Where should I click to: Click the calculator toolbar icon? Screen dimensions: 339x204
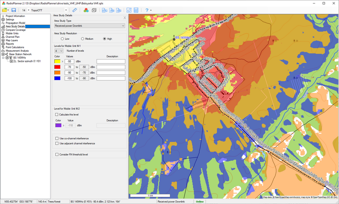[x=137, y=10]
